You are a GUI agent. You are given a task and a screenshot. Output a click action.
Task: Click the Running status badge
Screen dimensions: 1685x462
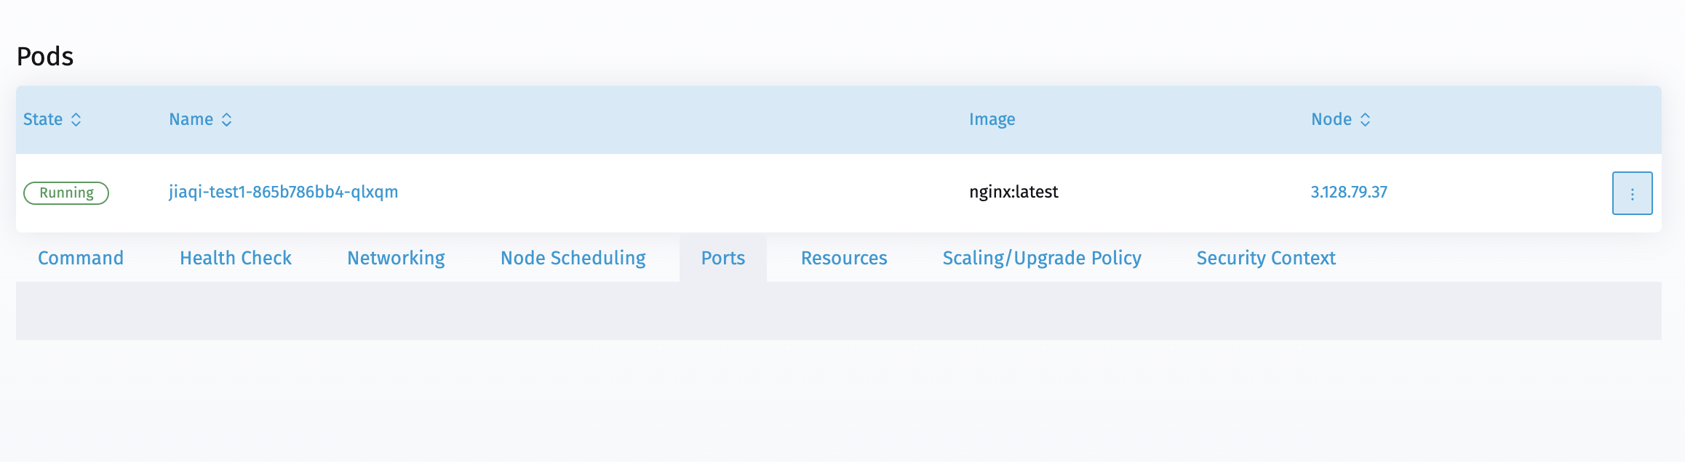(x=65, y=192)
